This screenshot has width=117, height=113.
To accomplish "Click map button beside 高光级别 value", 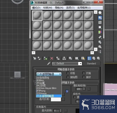I will (x=66, y=110).
